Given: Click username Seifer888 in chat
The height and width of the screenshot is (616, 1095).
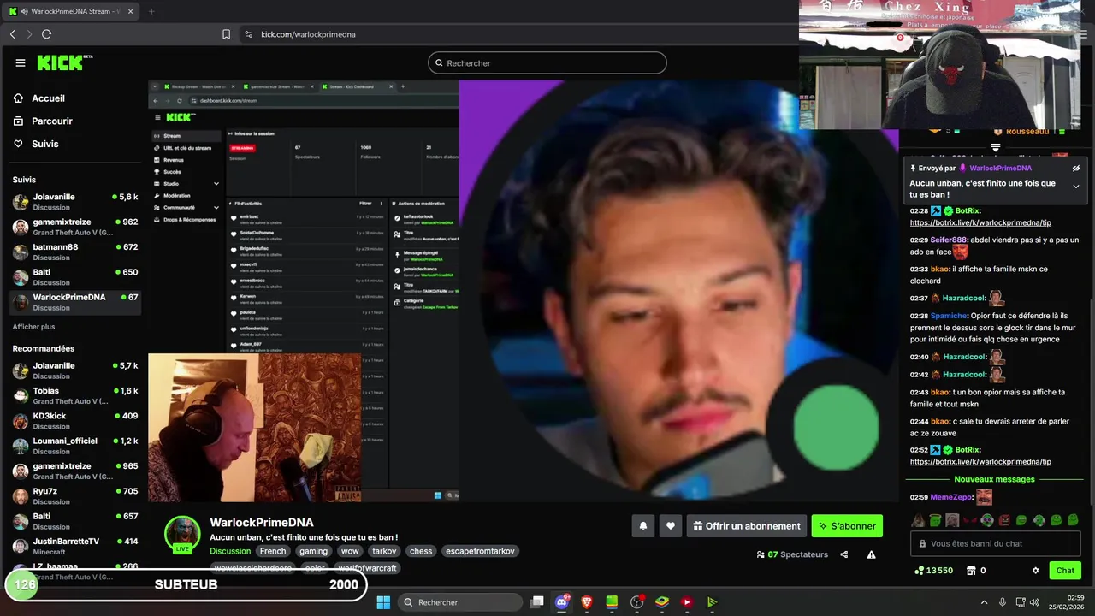Looking at the screenshot, I should (x=949, y=240).
